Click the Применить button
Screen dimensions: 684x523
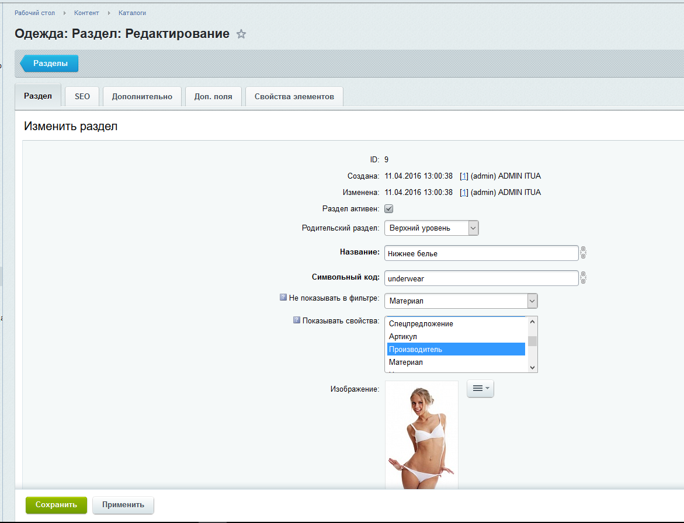[123, 505]
